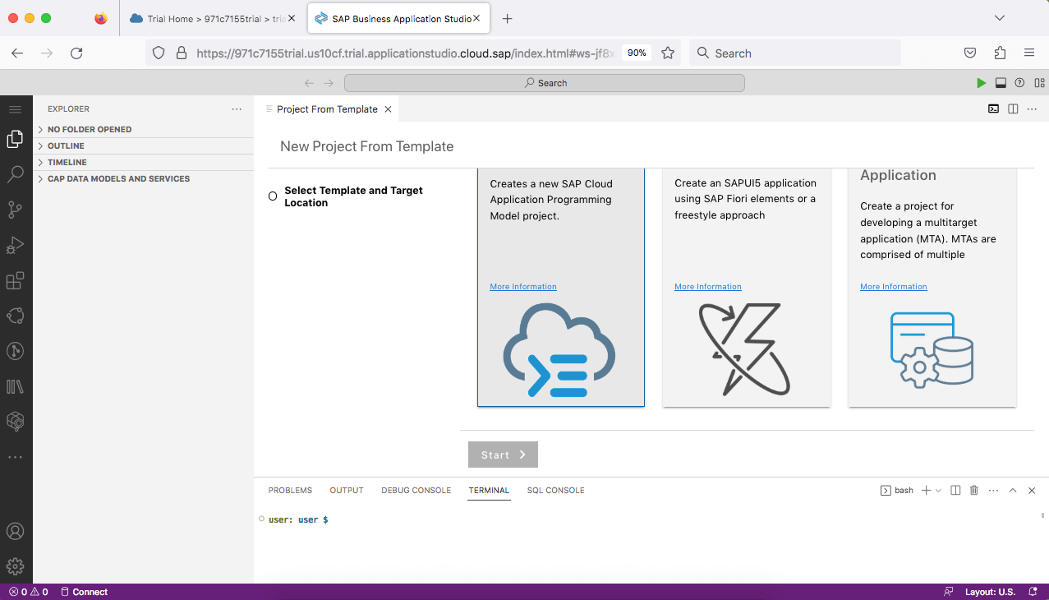Switch to the SQL CONSOLE tab
This screenshot has width=1049, height=600.
556,491
